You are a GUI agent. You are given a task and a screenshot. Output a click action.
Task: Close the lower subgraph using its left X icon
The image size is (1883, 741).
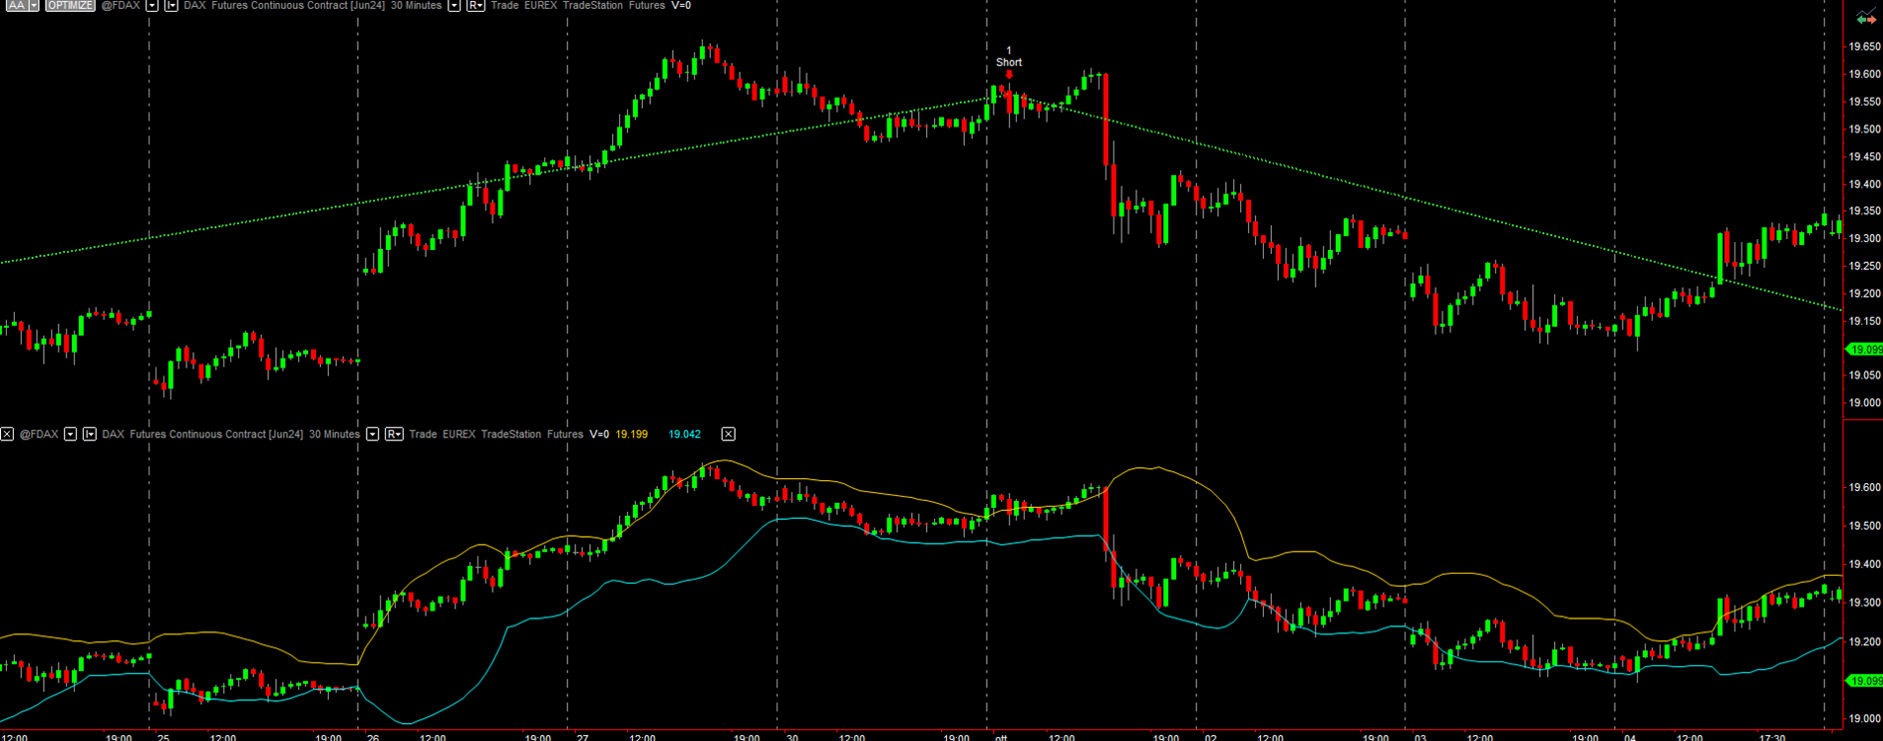pyautogui.click(x=7, y=434)
